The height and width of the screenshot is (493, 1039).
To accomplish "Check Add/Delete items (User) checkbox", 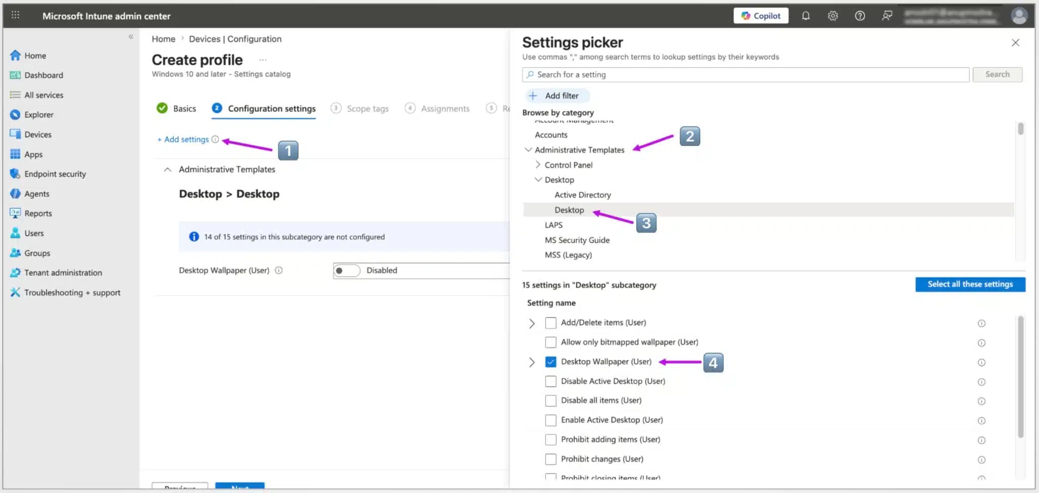I will point(551,323).
